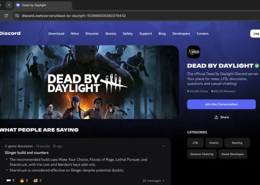Image resolution: width=260 pixels, height=185 pixels.
Task: Open the Quests menu item
Action: [111, 33]
